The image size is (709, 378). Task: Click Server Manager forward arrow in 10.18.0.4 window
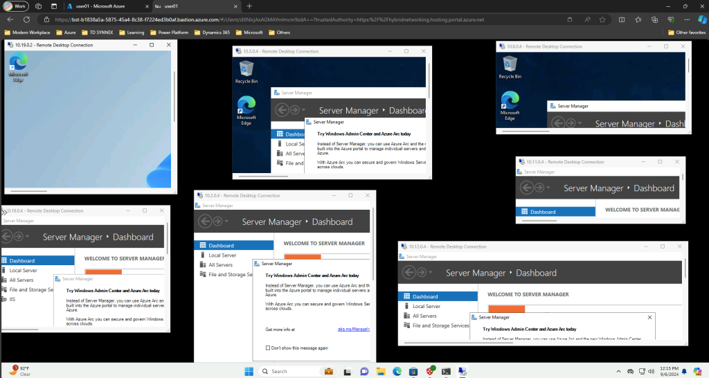point(18,237)
